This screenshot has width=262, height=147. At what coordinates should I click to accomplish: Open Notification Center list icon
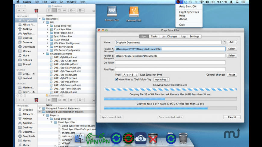click(243, 2)
